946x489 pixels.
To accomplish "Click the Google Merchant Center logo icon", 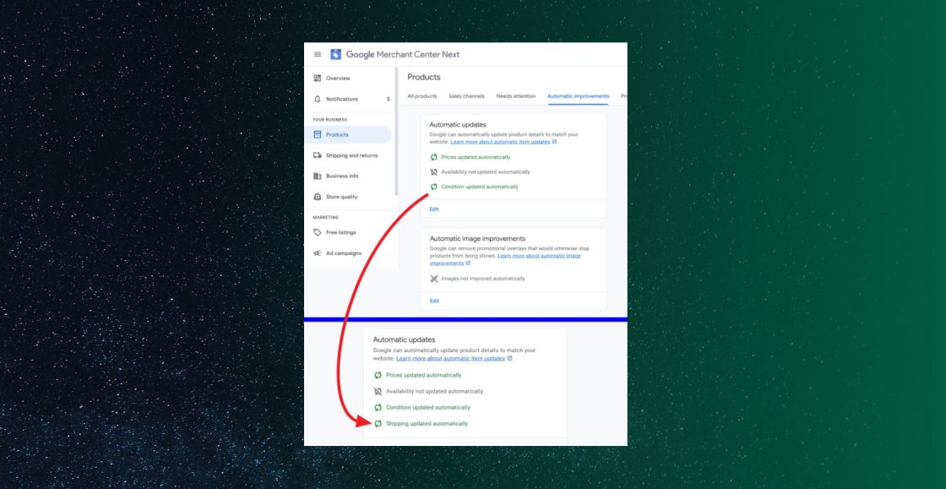I will tap(335, 54).
